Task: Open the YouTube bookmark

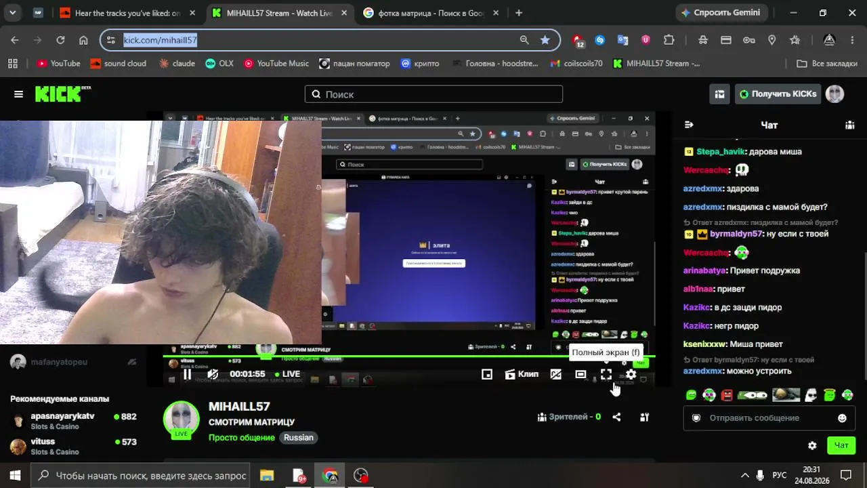Action: click(59, 64)
